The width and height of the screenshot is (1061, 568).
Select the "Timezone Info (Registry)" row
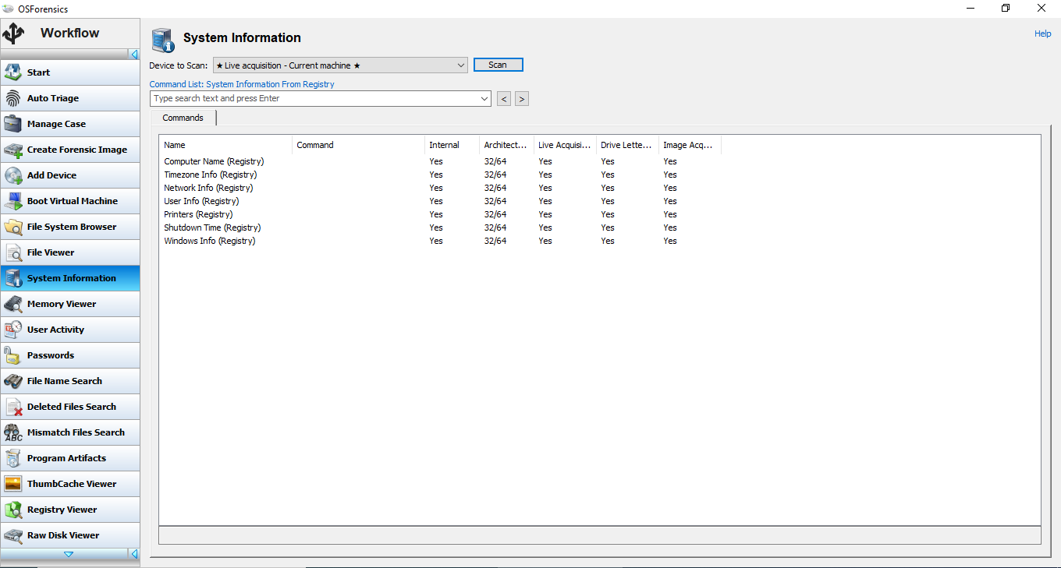(441, 175)
